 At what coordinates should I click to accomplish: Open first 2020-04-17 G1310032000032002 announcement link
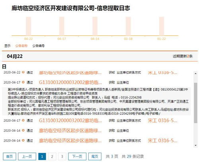pyautogui.click(x=70, y=82)
